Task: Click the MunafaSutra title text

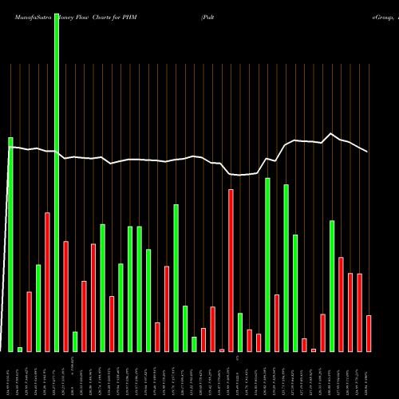Action: pos(33,18)
